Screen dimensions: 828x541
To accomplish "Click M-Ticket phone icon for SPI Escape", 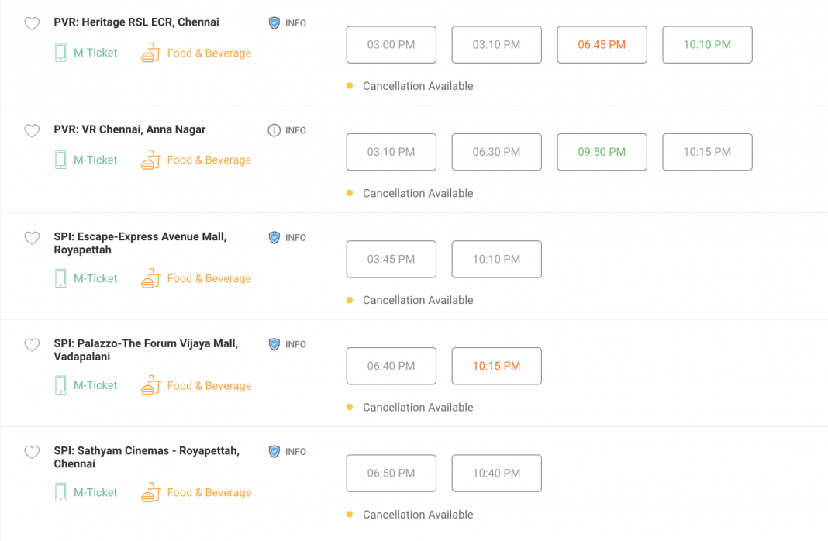I will point(60,278).
